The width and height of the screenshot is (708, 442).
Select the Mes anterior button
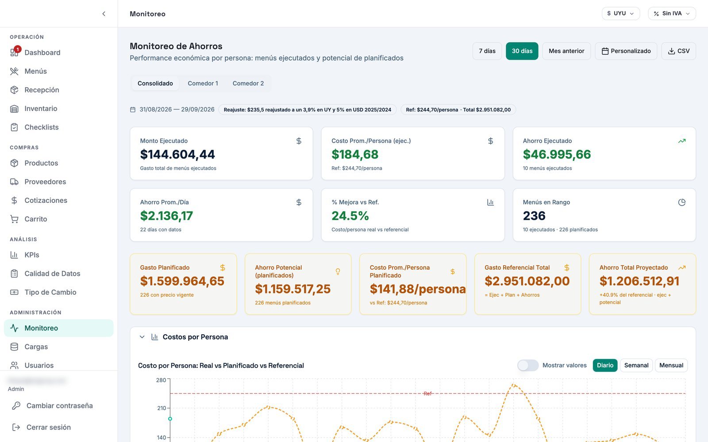point(566,51)
